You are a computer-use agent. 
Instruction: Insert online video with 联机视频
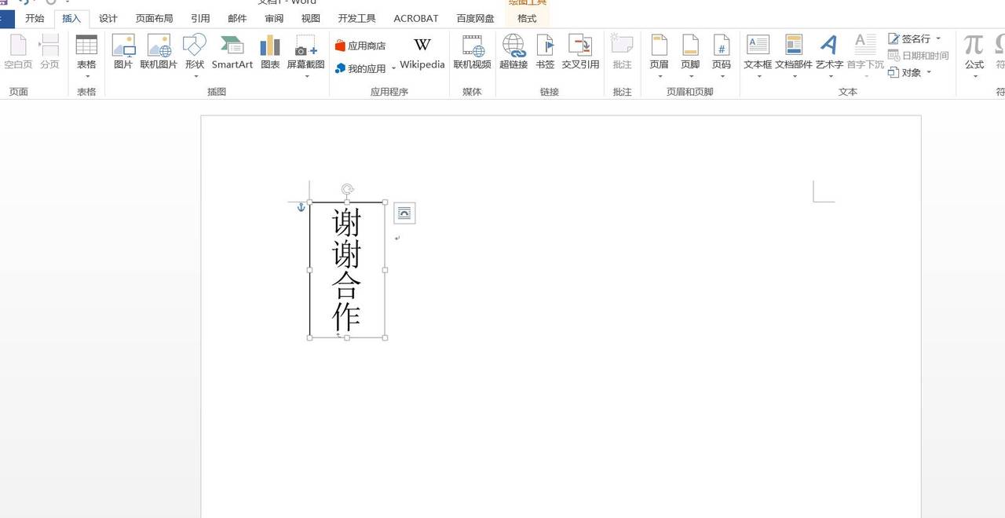click(x=472, y=53)
